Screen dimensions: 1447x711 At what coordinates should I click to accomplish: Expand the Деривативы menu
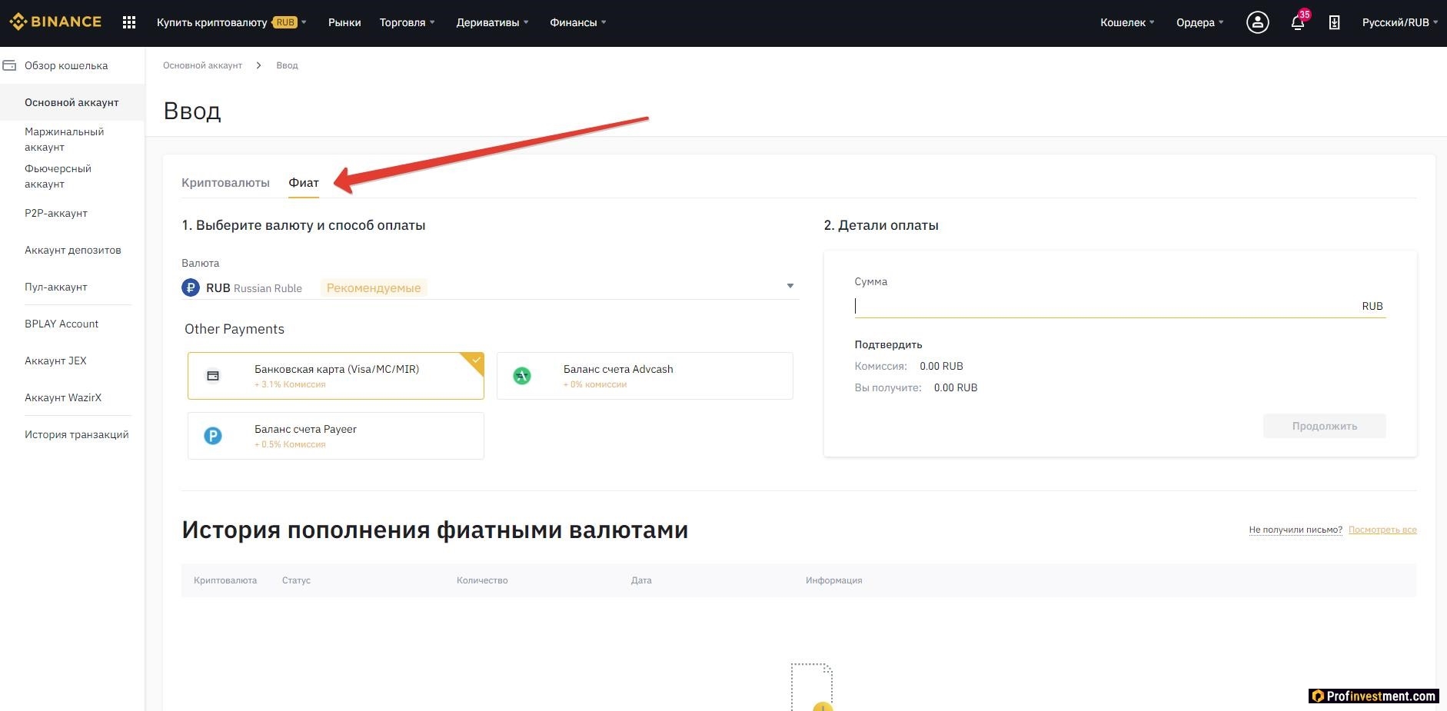point(492,22)
